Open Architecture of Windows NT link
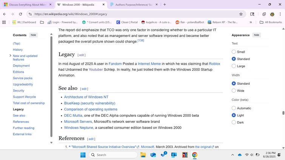This screenshot has height=160, width=285. coord(86,97)
